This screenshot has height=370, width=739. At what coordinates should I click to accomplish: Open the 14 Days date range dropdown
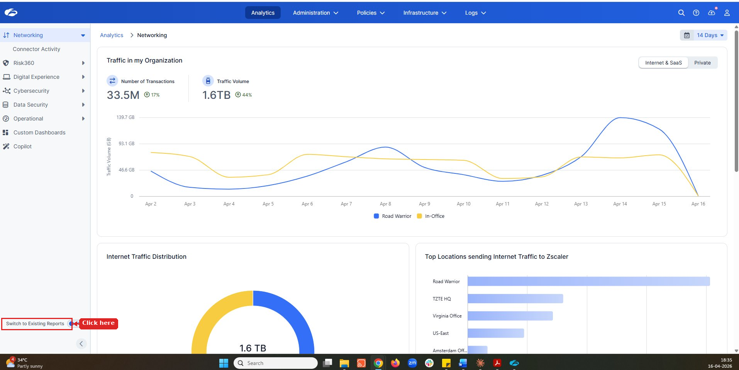click(710, 35)
